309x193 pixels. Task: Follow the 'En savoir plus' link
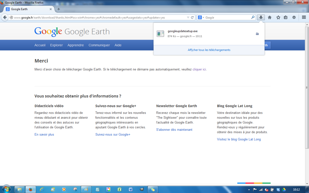pos(44,134)
